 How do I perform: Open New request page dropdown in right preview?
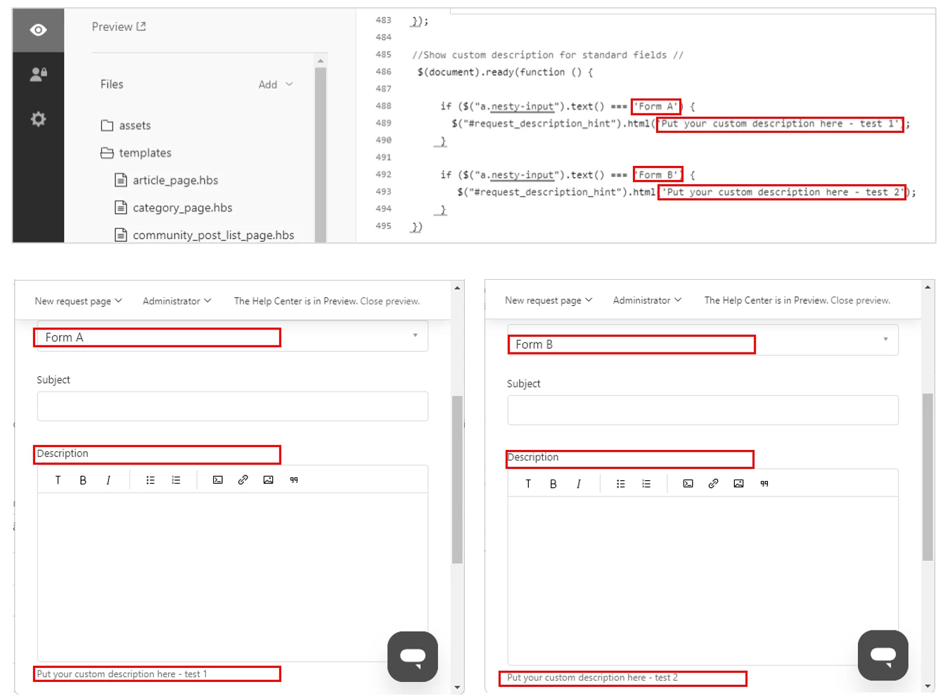coord(549,300)
